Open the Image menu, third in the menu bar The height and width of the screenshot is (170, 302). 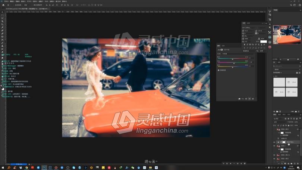(18, 1)
